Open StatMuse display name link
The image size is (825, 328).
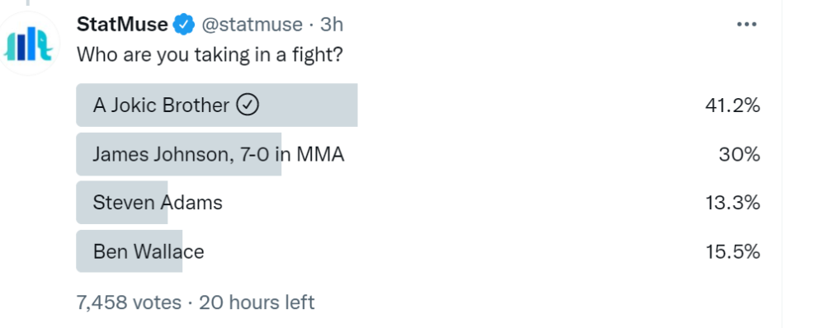point(122,24)
